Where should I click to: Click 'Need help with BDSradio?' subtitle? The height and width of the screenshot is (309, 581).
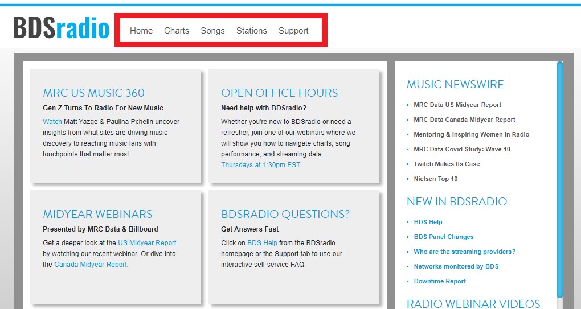pos(264,108)
